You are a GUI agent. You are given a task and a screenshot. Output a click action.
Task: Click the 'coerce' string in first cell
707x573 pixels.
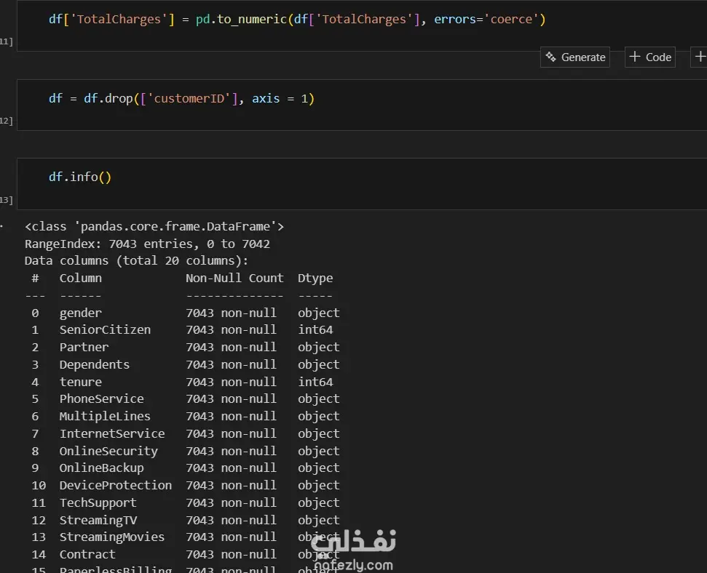click(511, 20)
